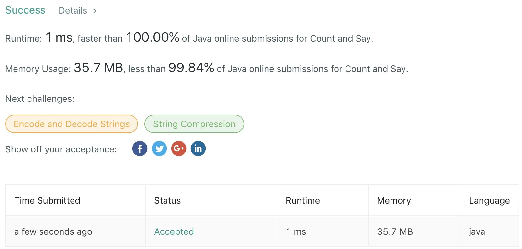This screenshot has width=522, height=249.
Task: Share acceptance on Facebook
Action: pos(140,149)
